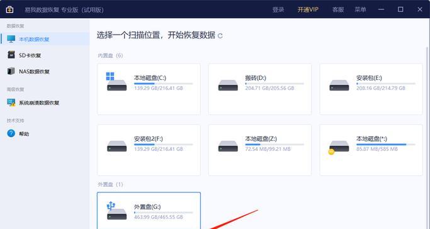Click the vertical scrollbar on right
The image size is (430, 229).
coord(427,137)
